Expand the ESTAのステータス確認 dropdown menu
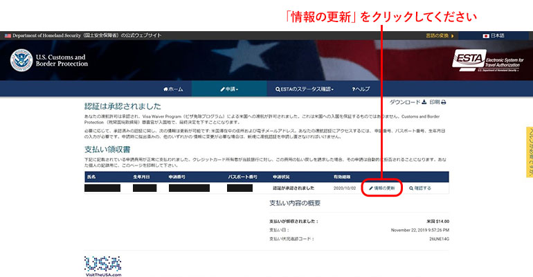 point(305,89)
